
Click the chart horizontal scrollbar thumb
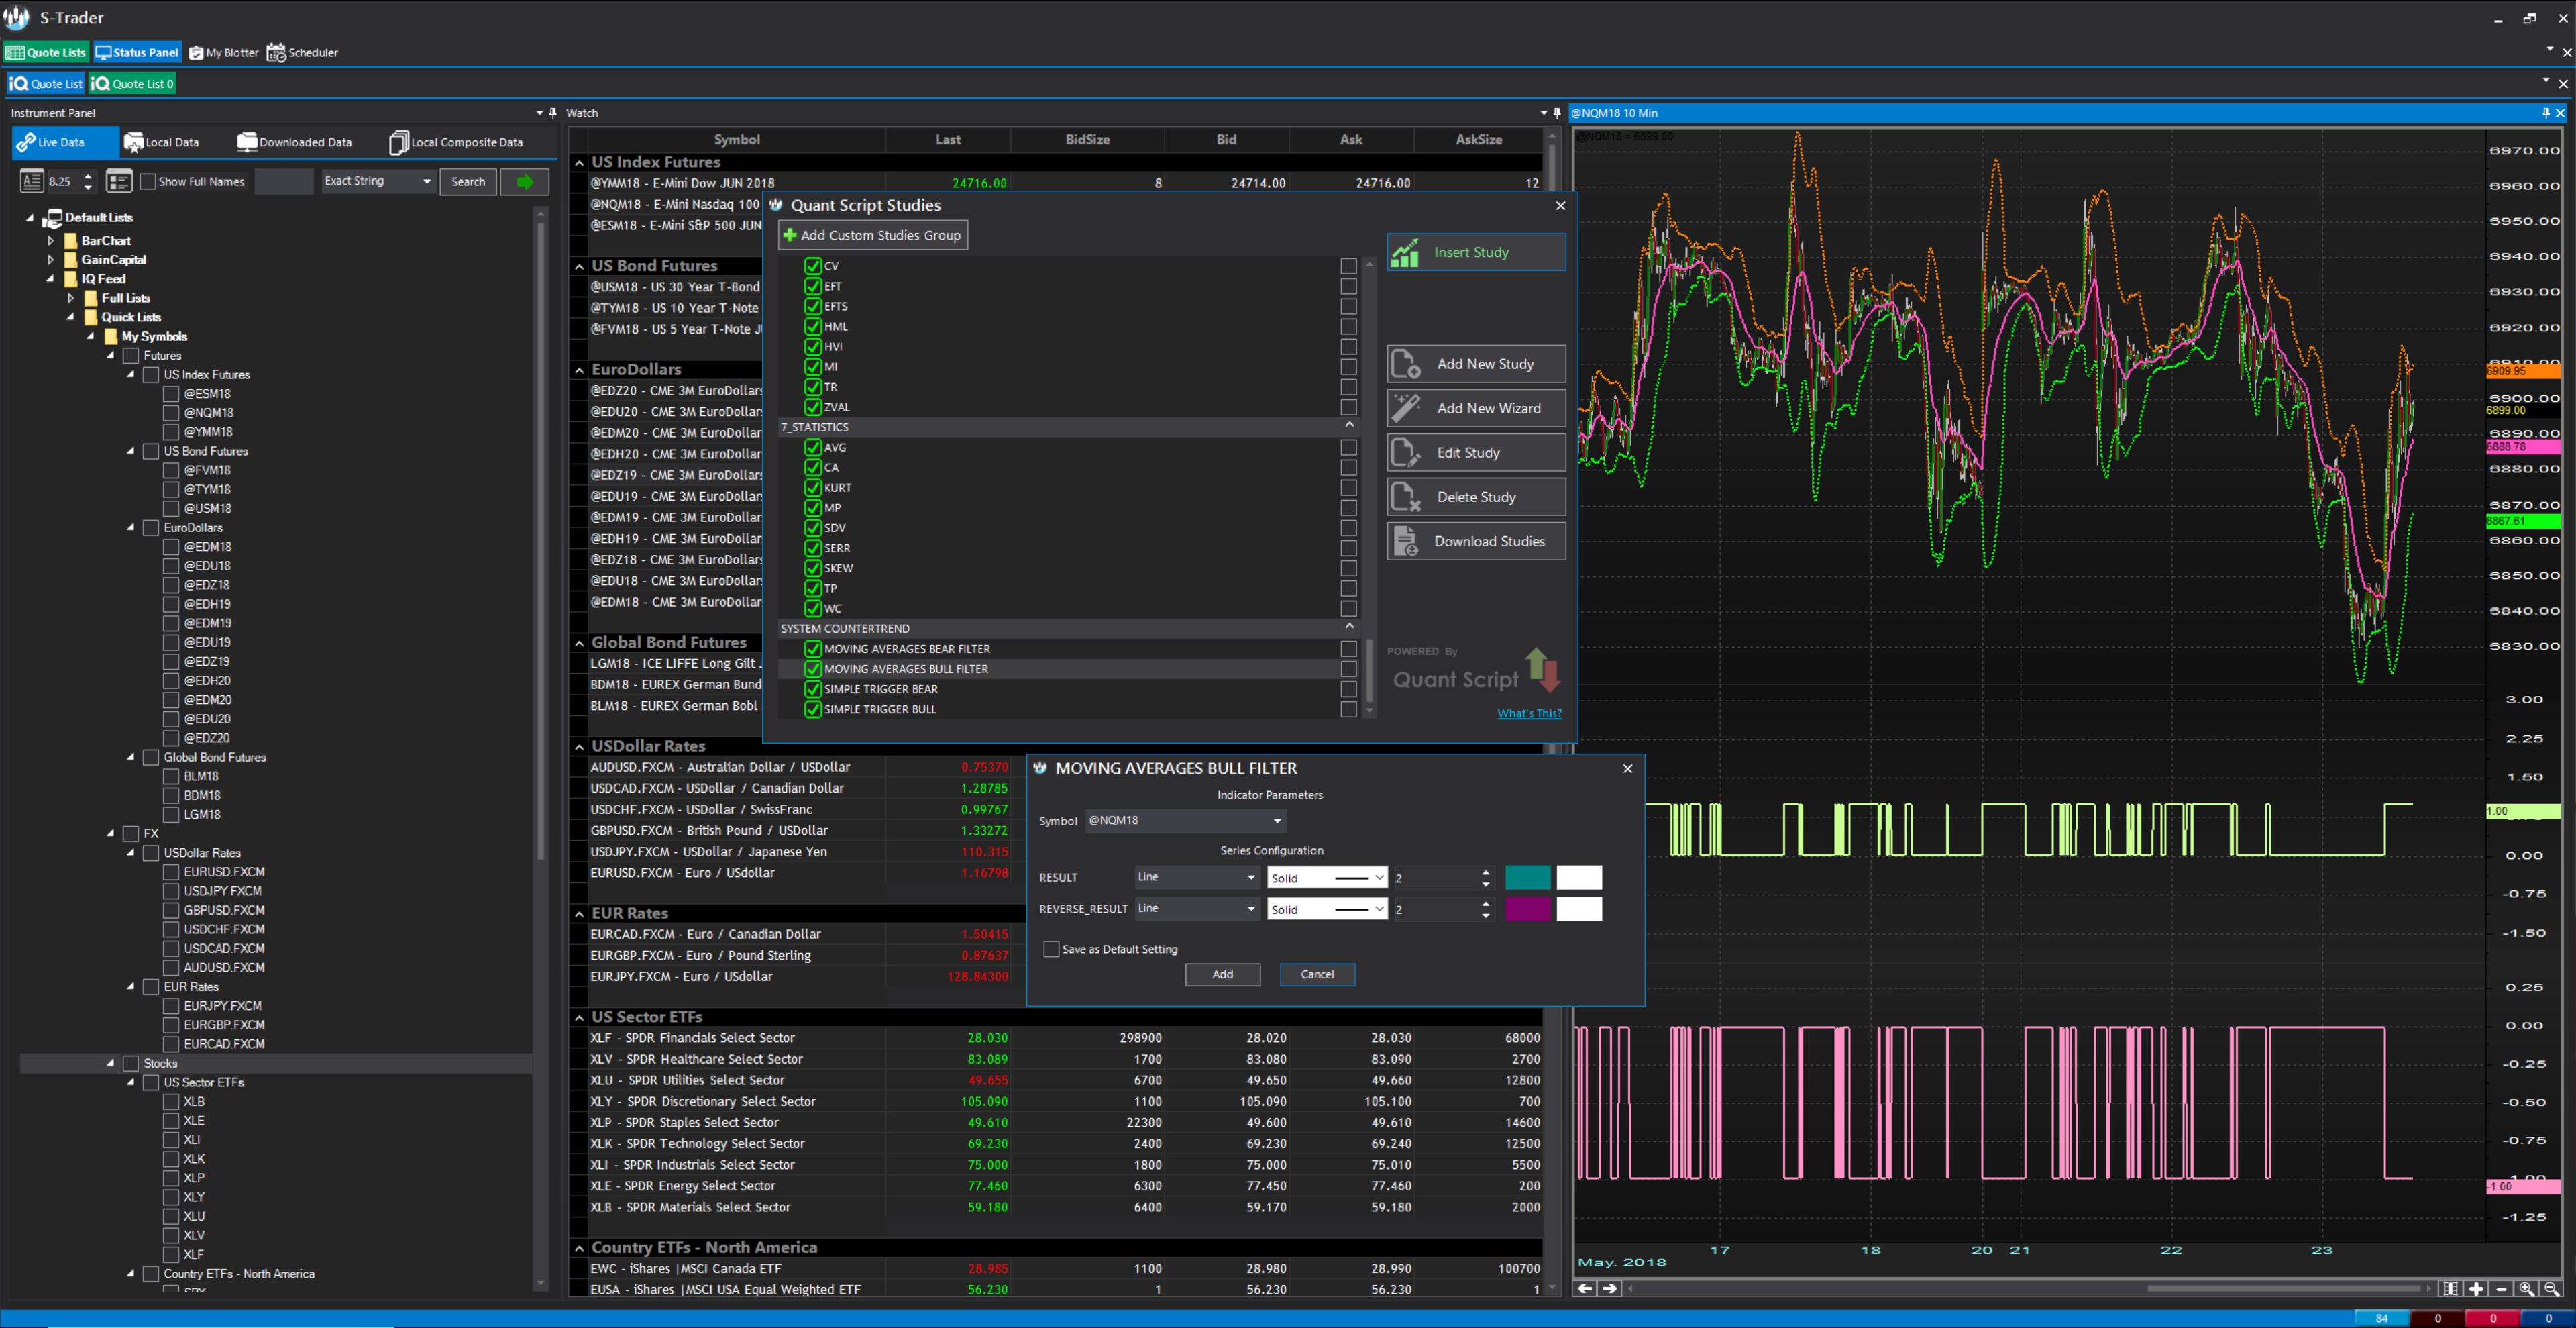click(x=2283, y=1289)
